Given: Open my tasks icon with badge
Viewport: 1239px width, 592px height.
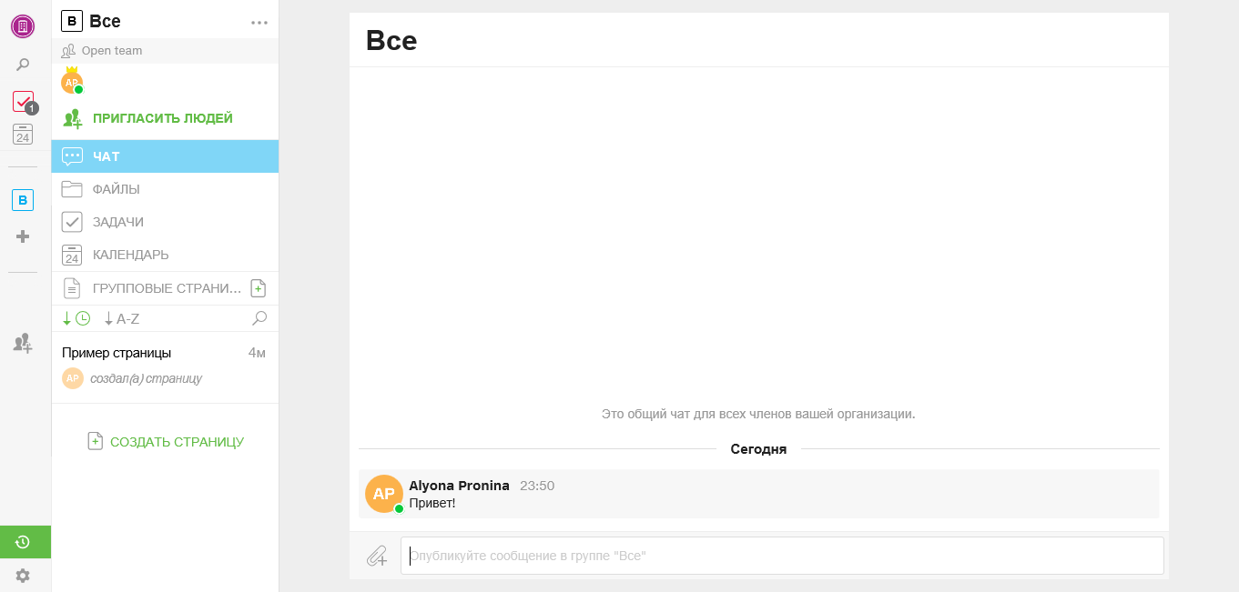Looking at the screenshot, I should pyautogui.click(x=23, y=101).
